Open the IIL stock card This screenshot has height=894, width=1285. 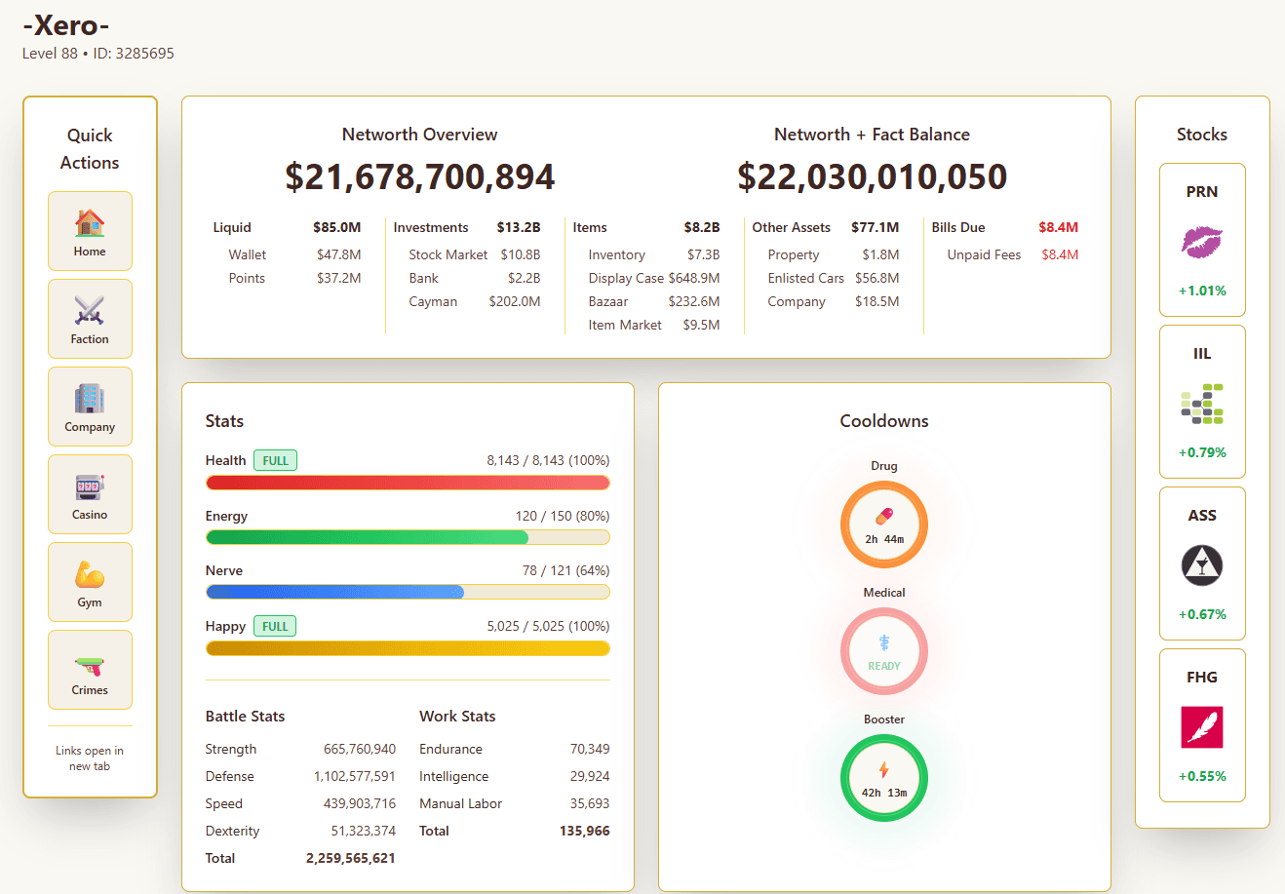(1201, 402)
